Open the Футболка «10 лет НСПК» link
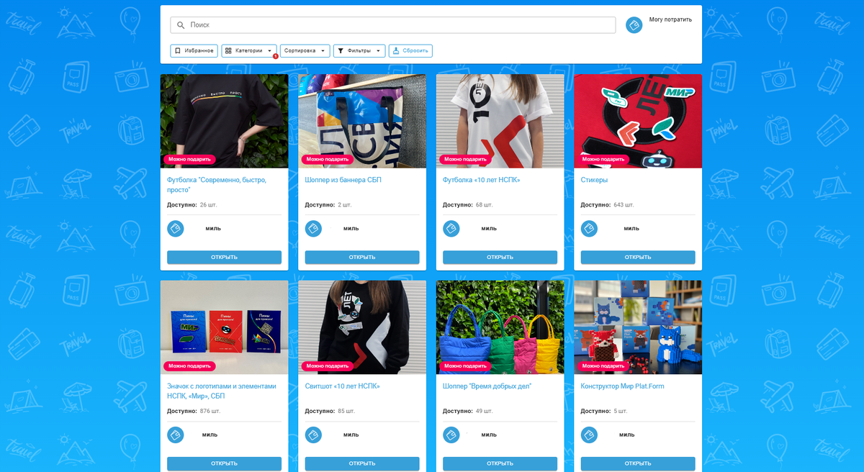The height and width of the screenshot is (472, 864). [481, 180]
